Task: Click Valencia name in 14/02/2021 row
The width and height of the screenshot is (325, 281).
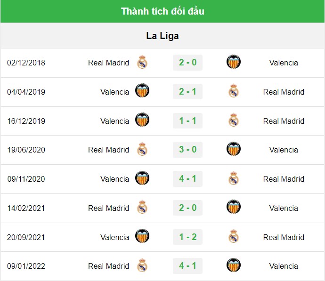Action: click(284, 208)
